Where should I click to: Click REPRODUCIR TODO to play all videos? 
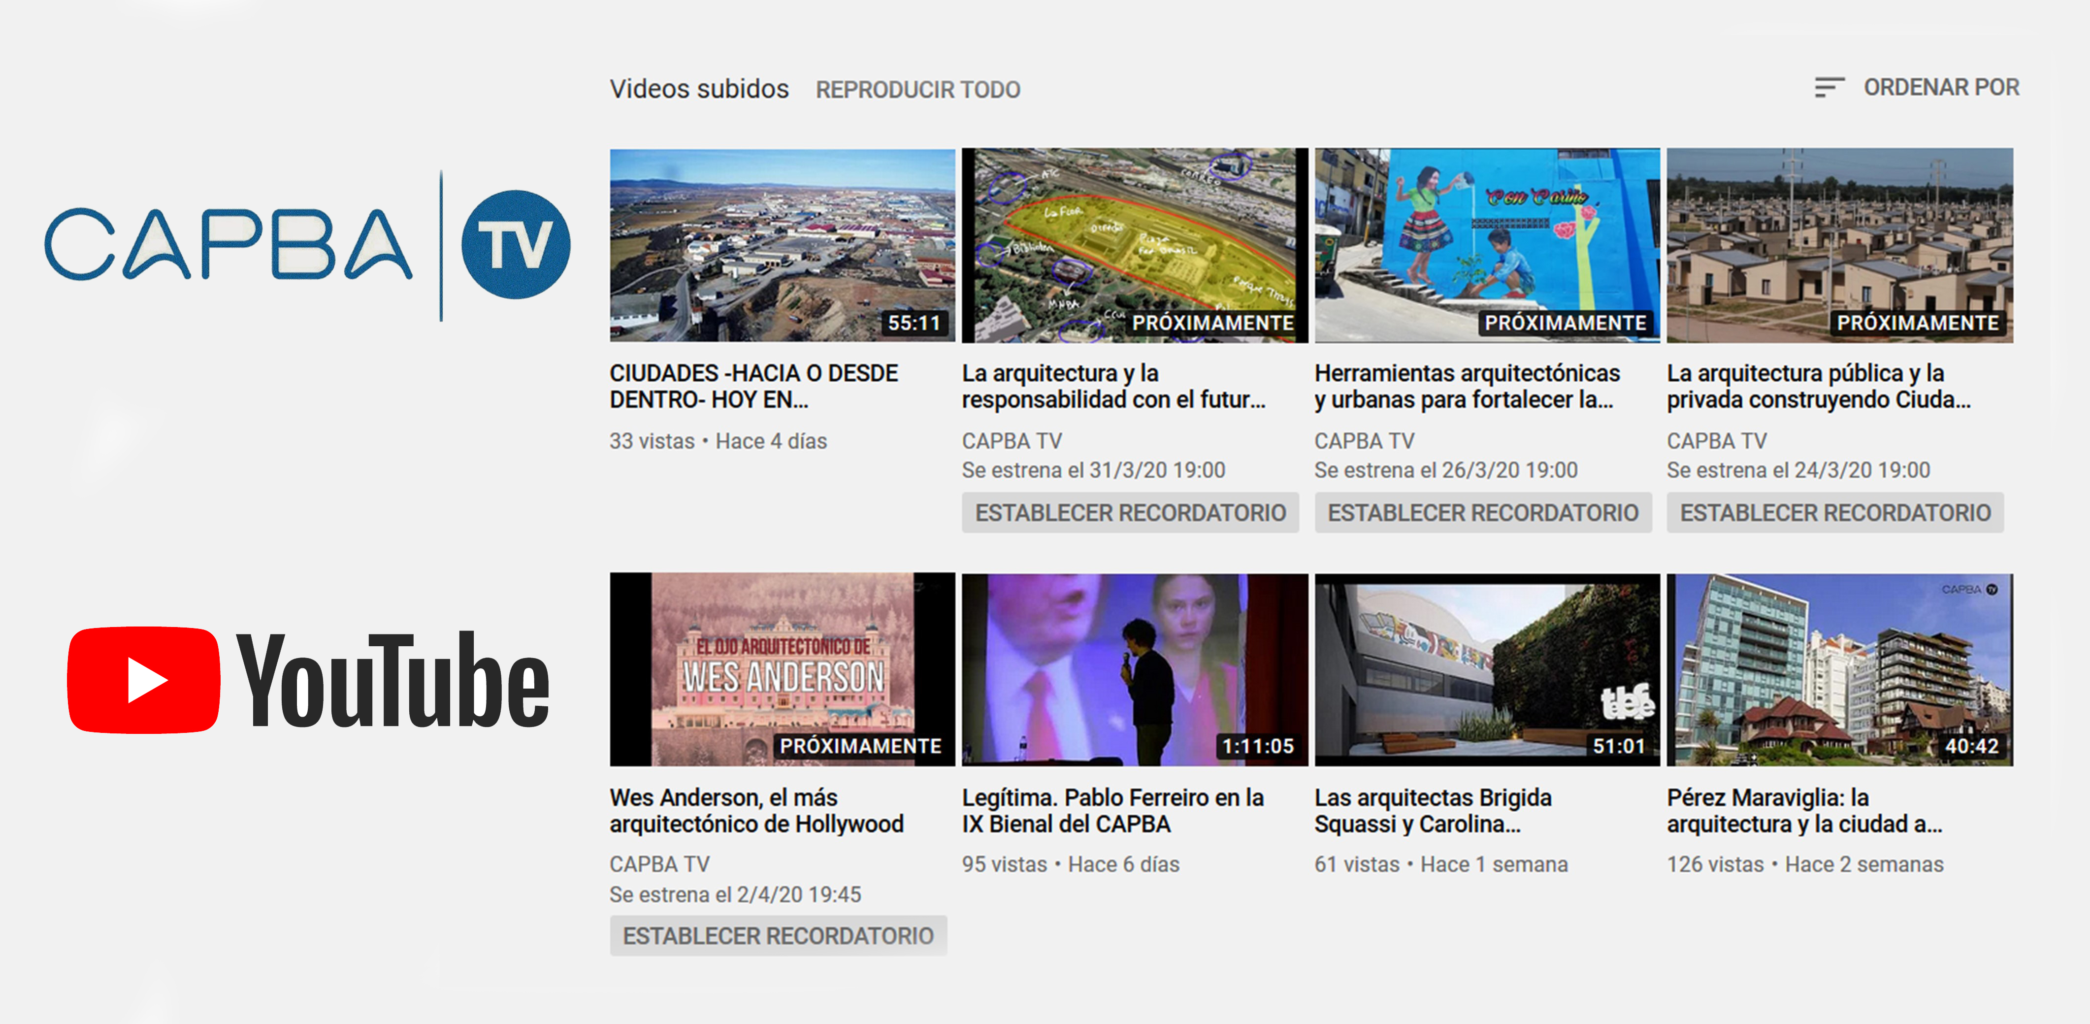pos(917,89)
